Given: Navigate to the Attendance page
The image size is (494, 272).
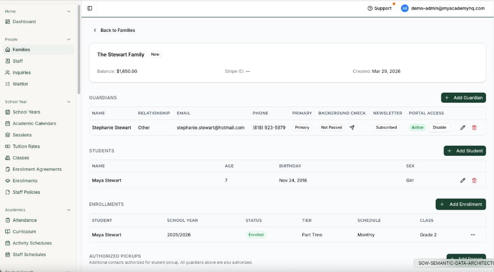Looking at the screenshot, I should (x=38, y=220).
